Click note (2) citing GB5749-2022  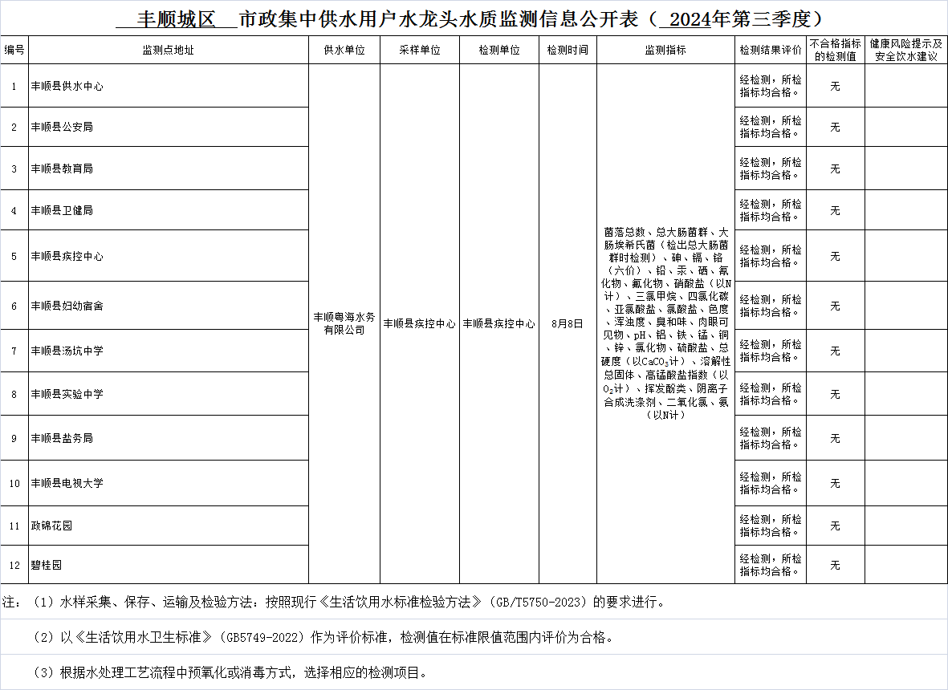point(323,637)
